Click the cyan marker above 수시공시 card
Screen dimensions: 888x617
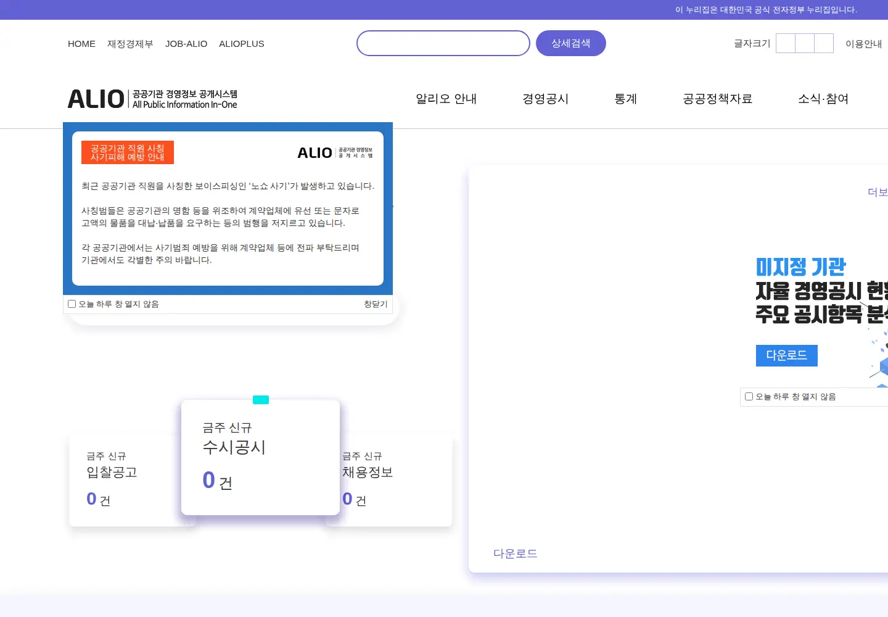261,400
